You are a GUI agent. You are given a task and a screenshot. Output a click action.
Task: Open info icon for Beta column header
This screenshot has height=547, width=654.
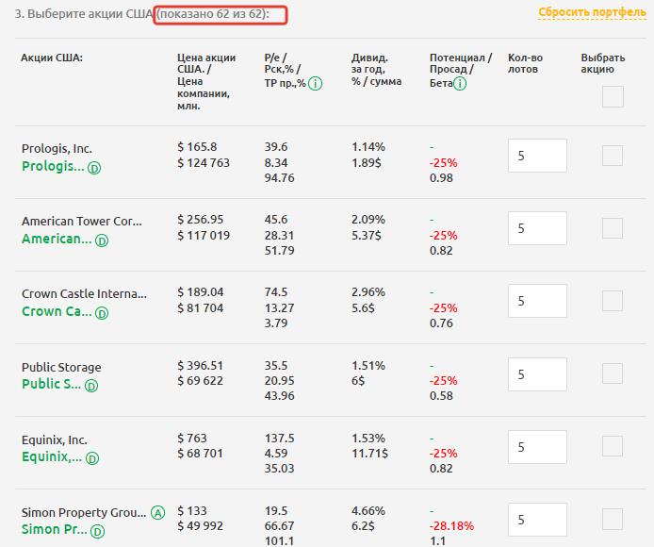(x=459, y=84)
